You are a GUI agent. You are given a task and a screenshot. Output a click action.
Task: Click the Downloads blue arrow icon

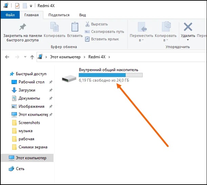point(14,90)
